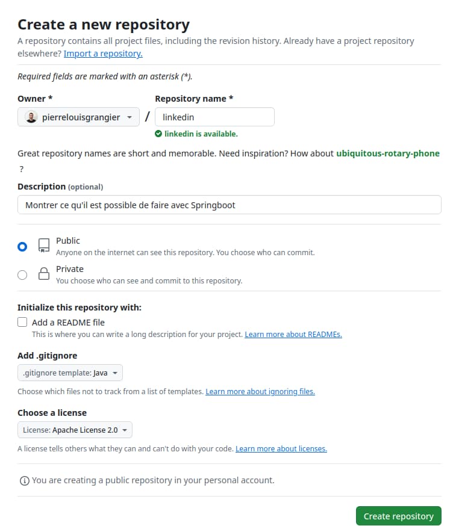Select the Private visibility radio button

22,275
